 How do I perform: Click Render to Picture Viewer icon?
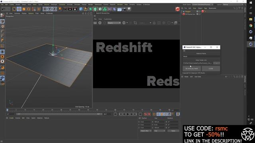point(70,9)
